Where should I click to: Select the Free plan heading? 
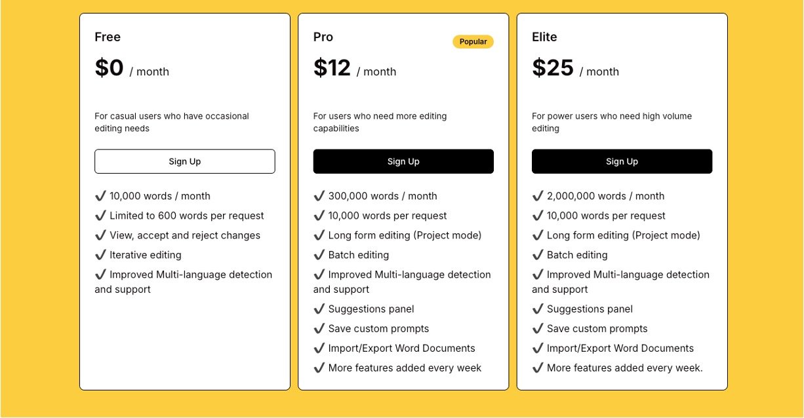click(108, 37)
